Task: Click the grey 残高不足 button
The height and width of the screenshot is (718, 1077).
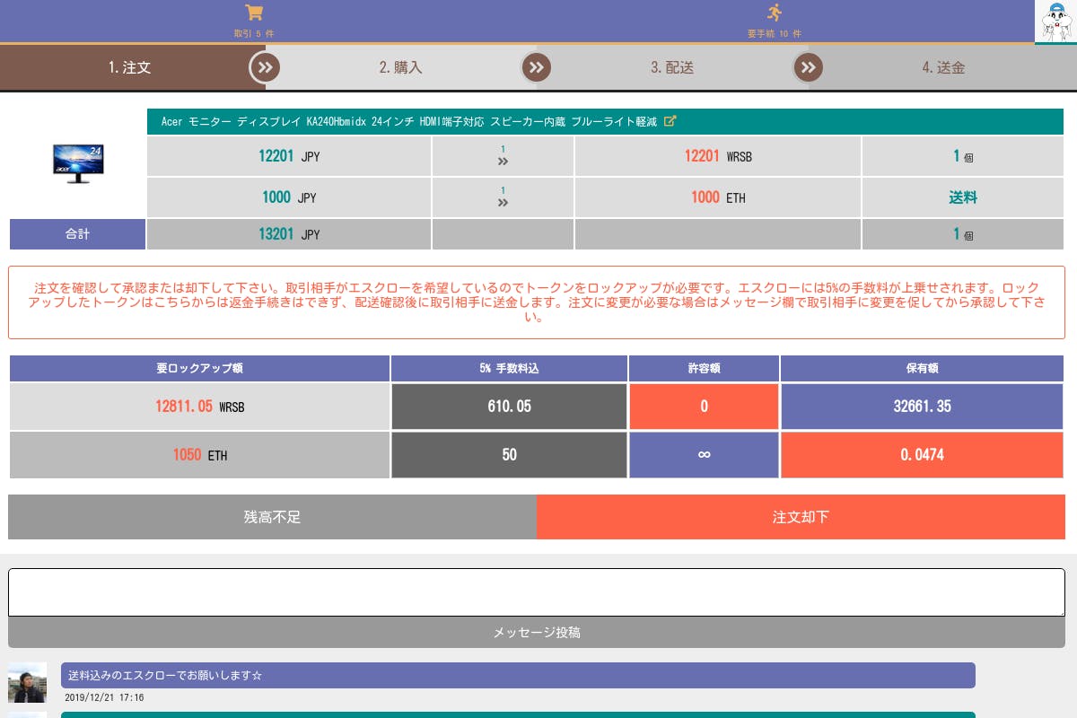Action: tap(272, 517)
